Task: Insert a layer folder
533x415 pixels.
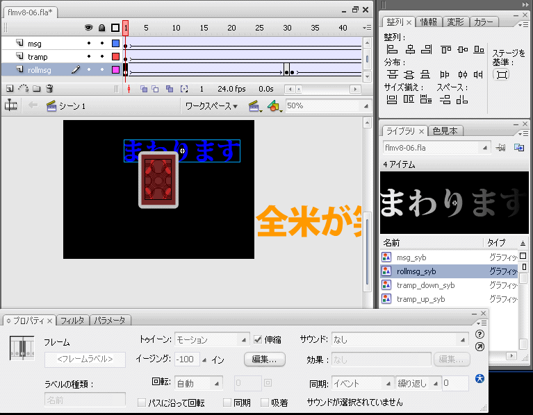Action: pos(36,89)
